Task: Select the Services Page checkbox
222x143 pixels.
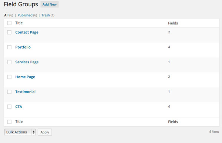Action: pos(9,62)
